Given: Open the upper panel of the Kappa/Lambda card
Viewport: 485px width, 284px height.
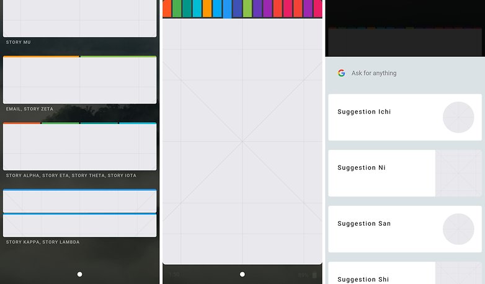Looking at the screenshot, I should [x=80, y=201].
